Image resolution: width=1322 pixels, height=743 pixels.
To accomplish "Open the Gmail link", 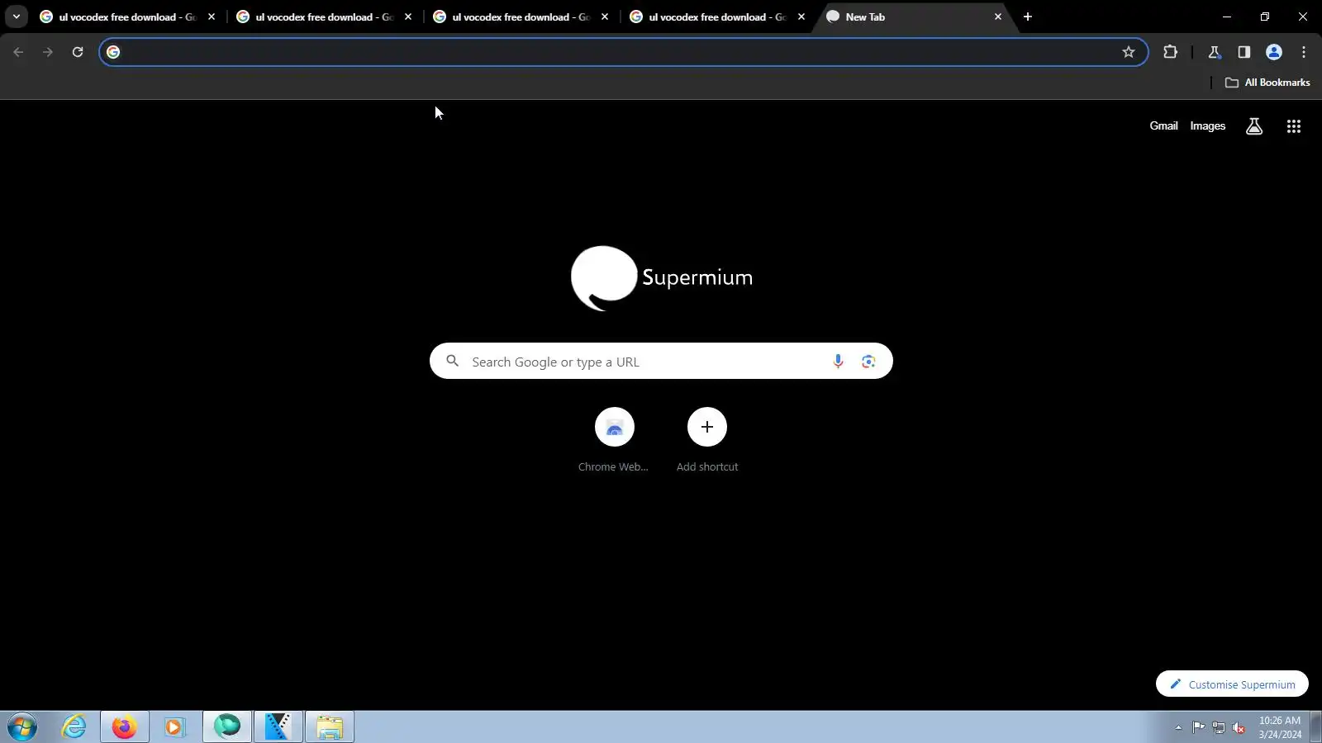I will click(1163, 126).
